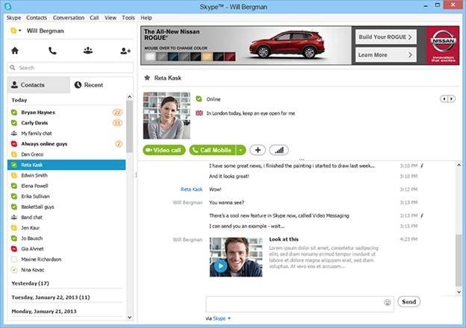Click Dan Greco's yellow away icon
Viewport: 466px width, 328px height.
tap(14, 154)
